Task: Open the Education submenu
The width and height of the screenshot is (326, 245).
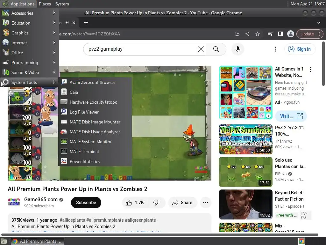Action: coord(29,23)
